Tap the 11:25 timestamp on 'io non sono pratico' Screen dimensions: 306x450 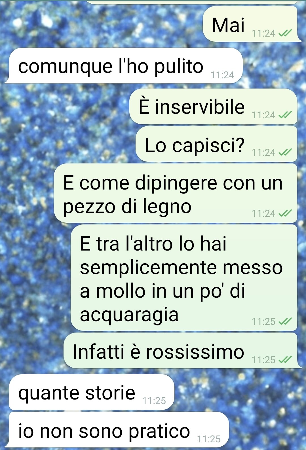click(x=209, y=439)
